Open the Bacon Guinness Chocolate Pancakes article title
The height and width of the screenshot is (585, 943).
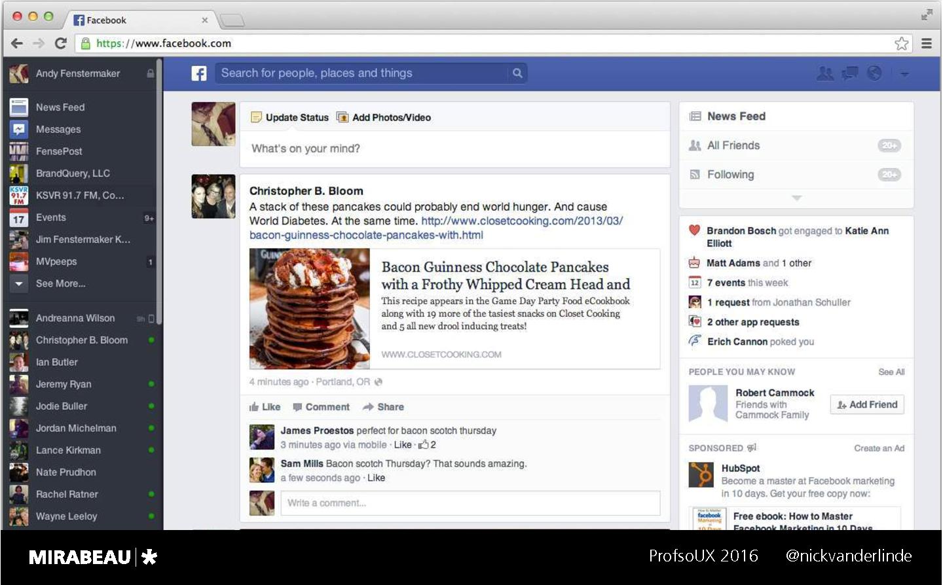pos(506,275)
